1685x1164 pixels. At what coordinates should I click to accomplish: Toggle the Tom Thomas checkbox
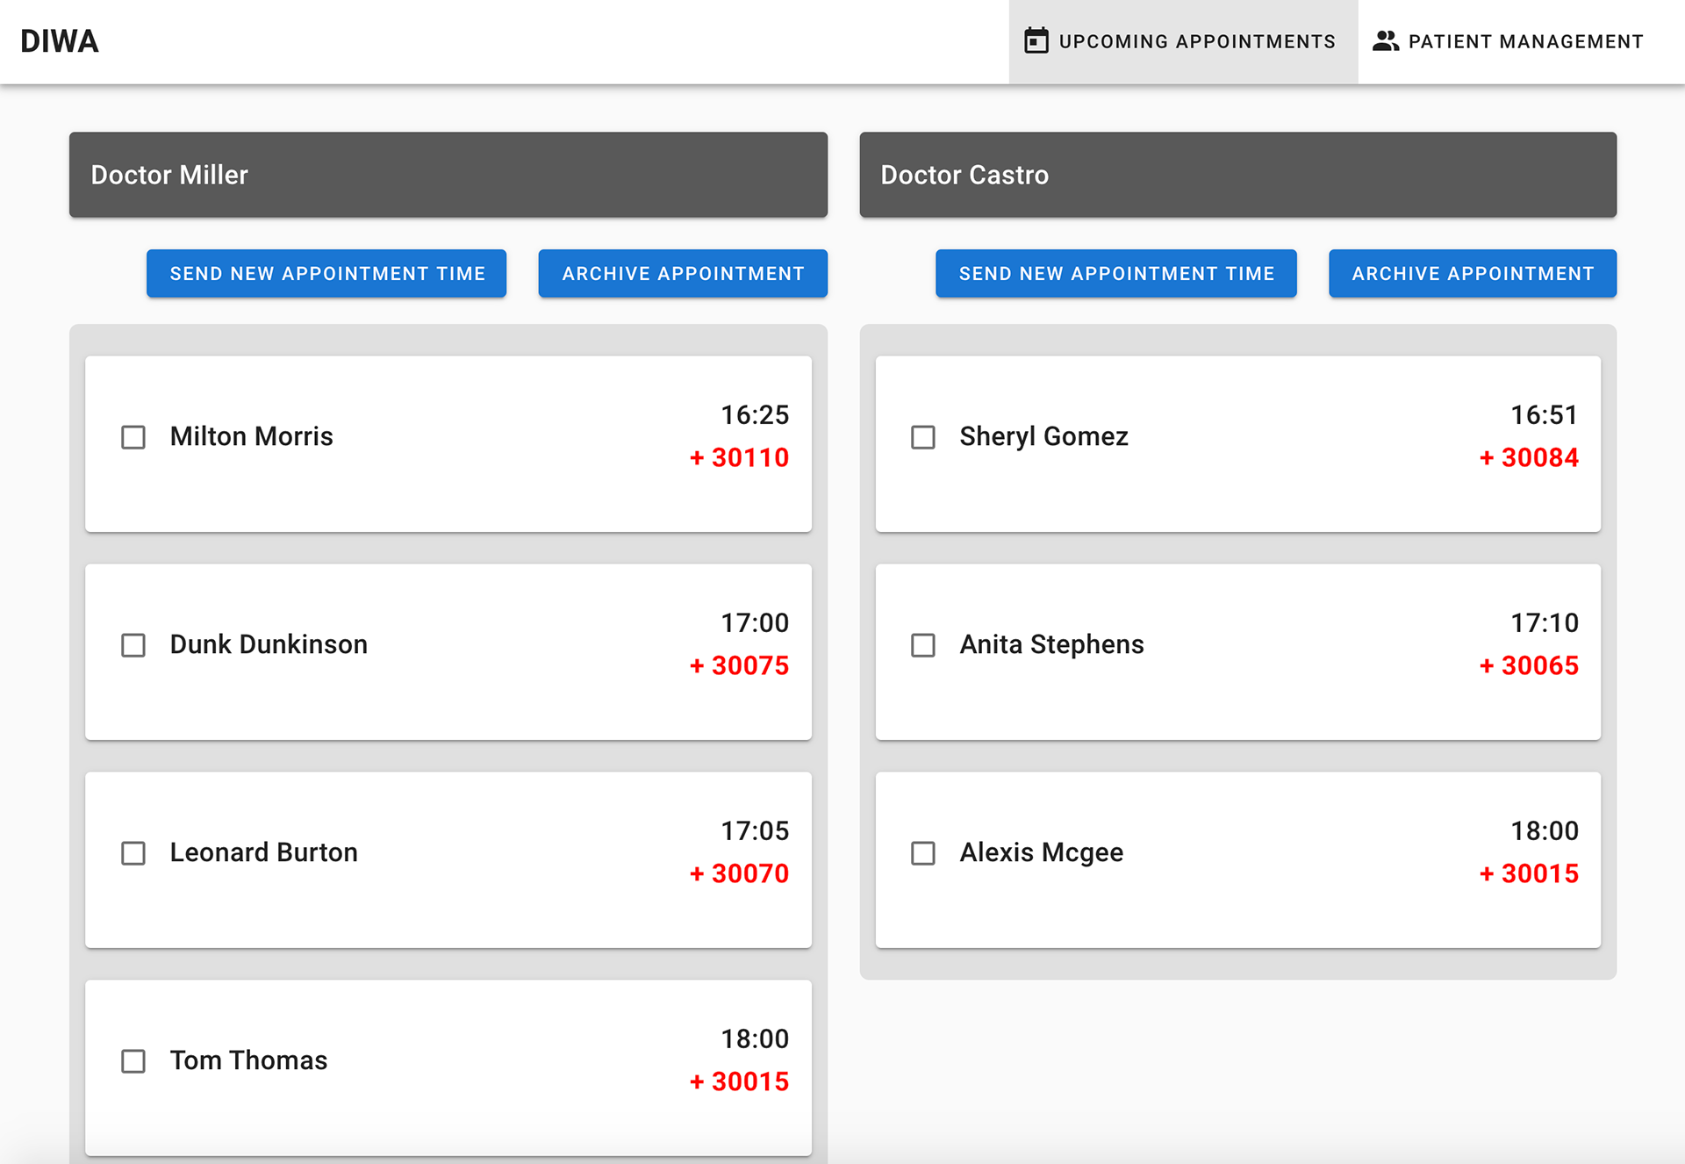(x=133, y=1061)
